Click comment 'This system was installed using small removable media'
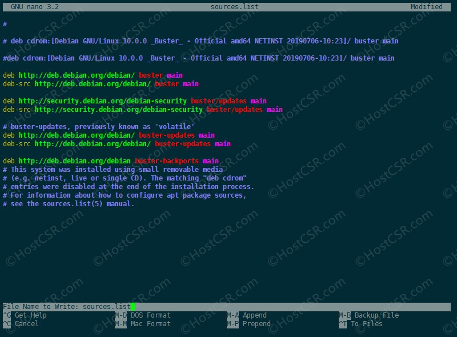The image size is (457, 337). tap(113, 170)
